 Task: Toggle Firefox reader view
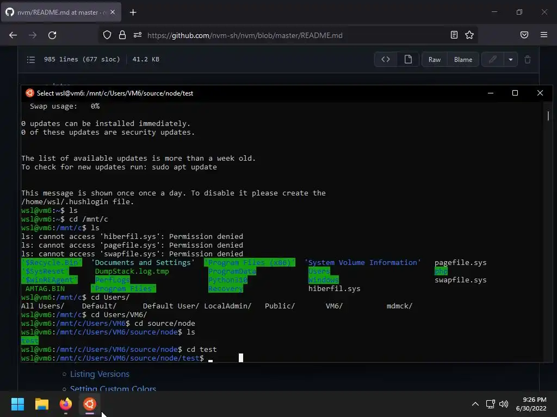point(454,35)
